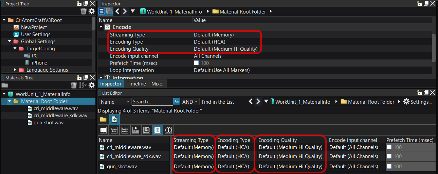Click the Project Tree trash icon

click(84, 11)
